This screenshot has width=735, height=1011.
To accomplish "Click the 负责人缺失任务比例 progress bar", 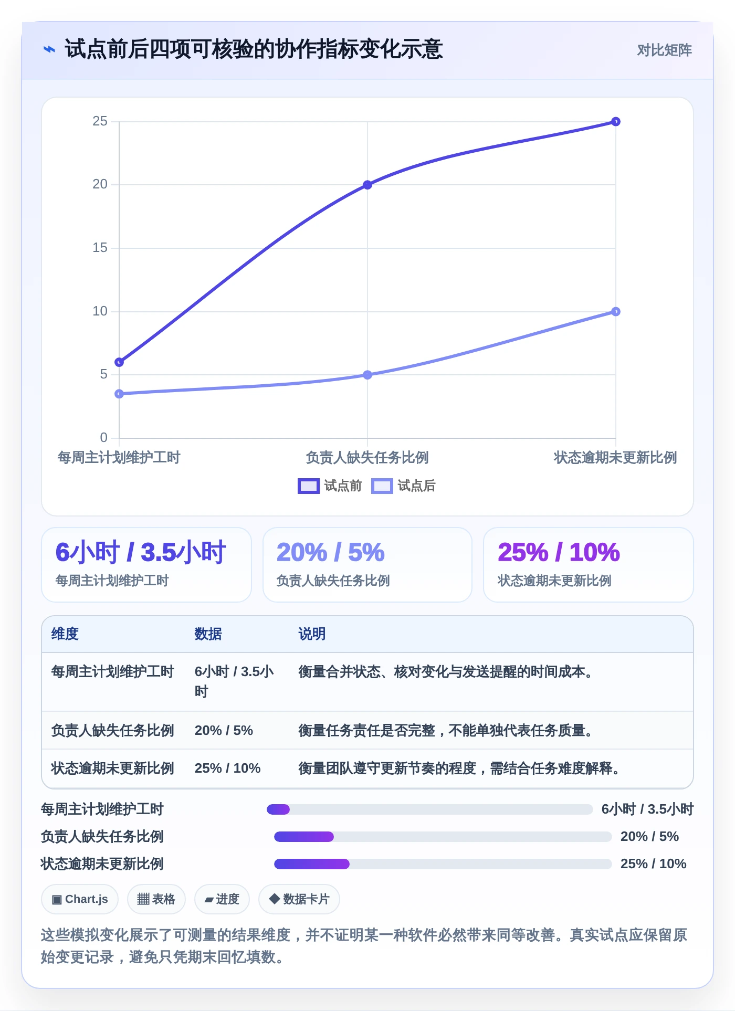I will pyautogui.click(x=443, y=837).
